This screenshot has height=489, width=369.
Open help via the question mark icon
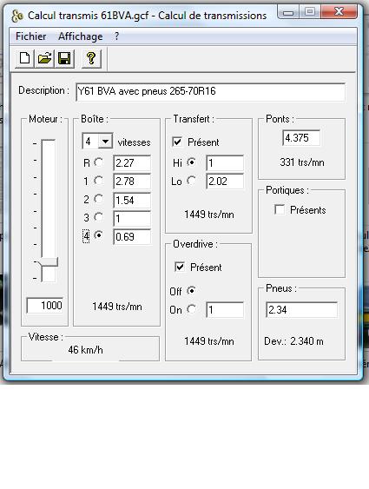click(91, 58)
